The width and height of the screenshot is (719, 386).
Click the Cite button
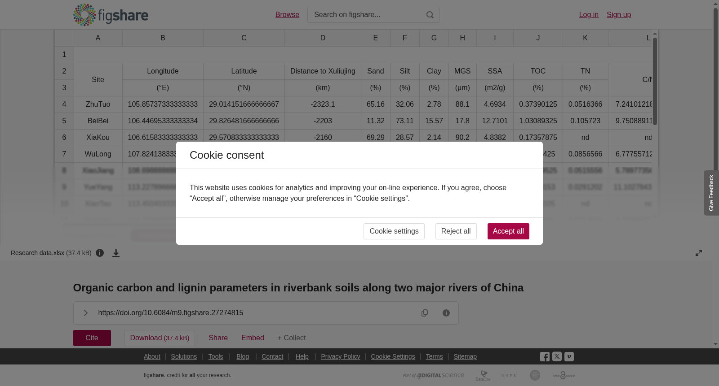92,338
